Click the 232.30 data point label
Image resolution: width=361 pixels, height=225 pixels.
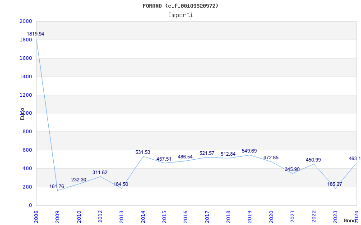coord(79,180)
